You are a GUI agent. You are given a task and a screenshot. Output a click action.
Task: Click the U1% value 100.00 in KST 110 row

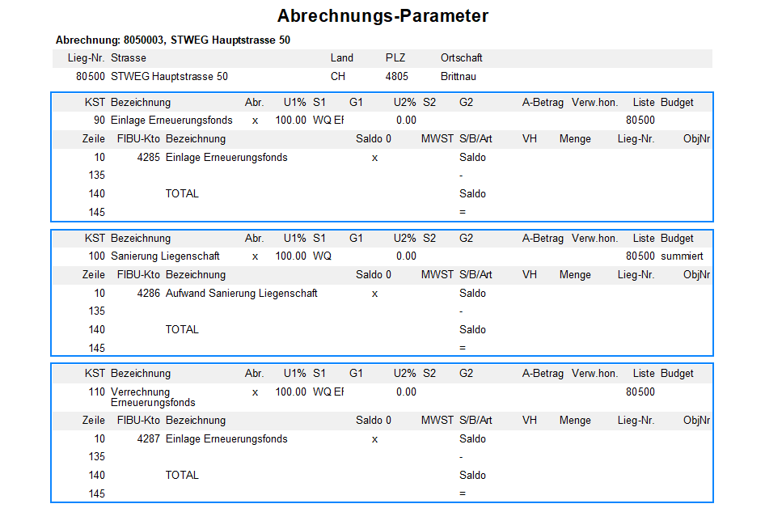[x=291, y=392]
